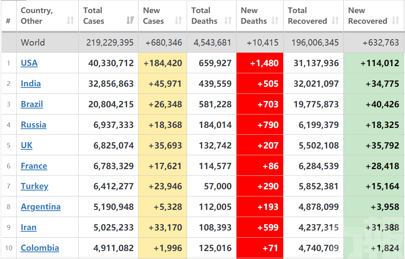
Task: Select Argentina total recovered 4,878,099
Action: click(x=318, y=207)
